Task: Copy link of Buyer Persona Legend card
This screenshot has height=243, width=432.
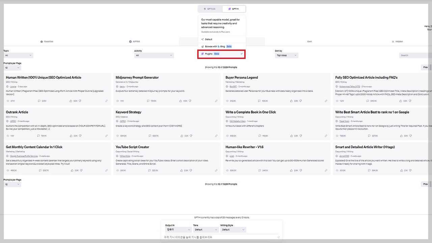Action: pos(326,101)
